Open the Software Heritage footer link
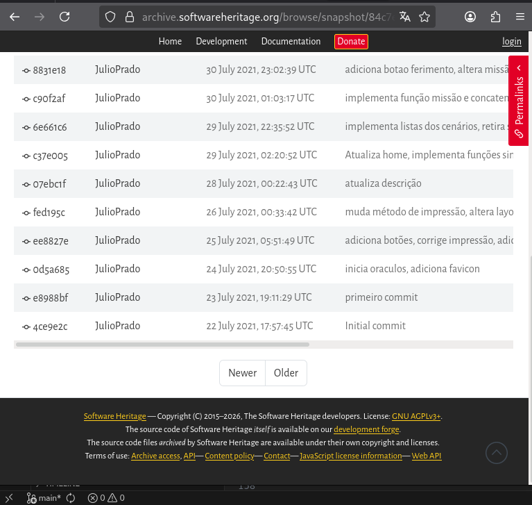The height and width of the screenshot is (505, 532). [114, 416]
